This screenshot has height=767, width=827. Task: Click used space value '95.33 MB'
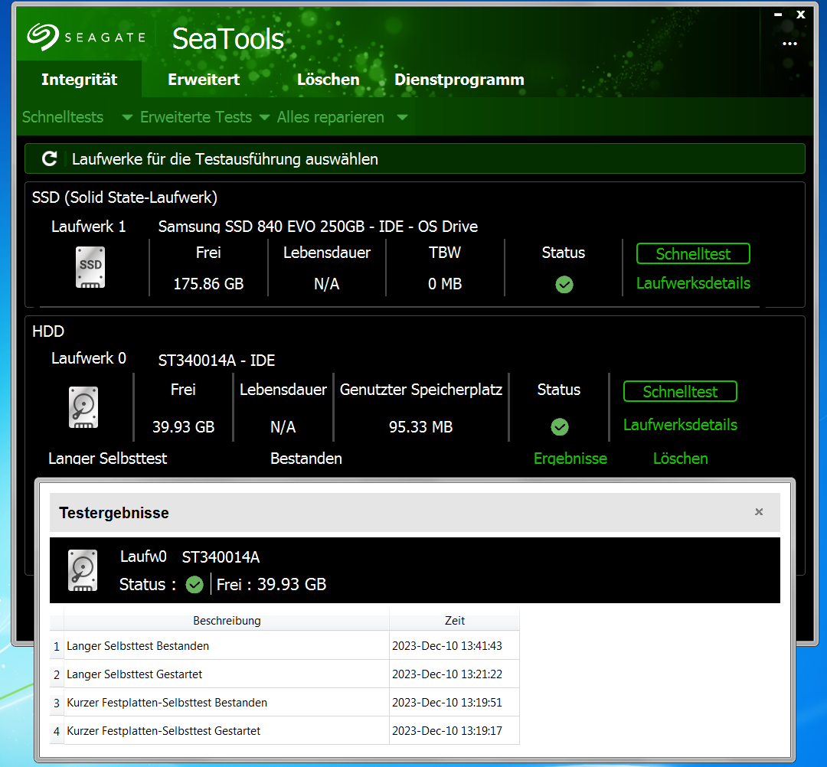pos(420,426)
